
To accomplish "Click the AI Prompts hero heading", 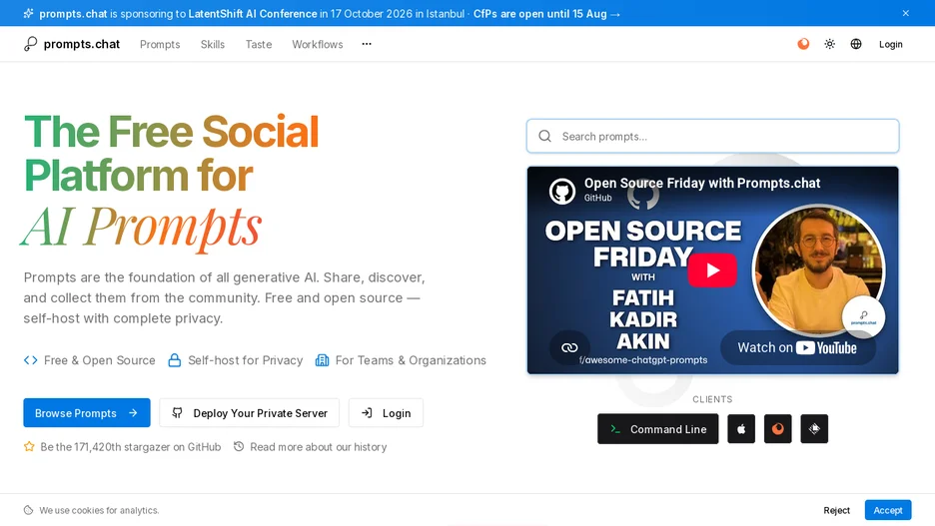I will [141, 228].
